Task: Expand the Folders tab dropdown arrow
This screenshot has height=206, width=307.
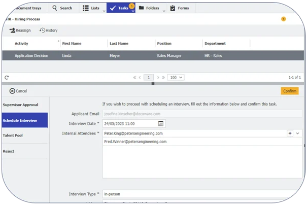Action: tap(164, 11)
